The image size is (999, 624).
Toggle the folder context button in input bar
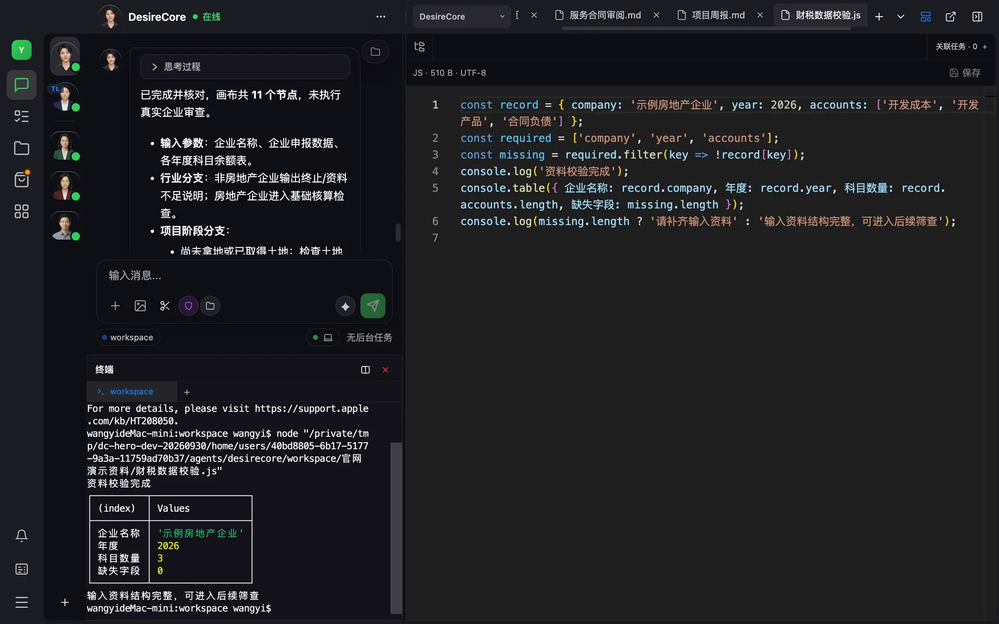pos(210,306)
